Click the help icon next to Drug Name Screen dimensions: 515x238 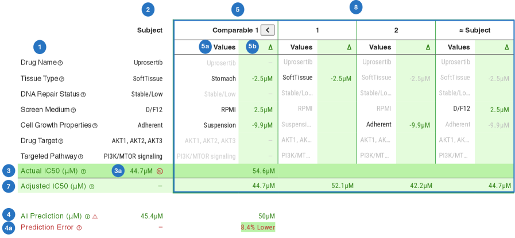pyautogui.click(x=60, y=63)
